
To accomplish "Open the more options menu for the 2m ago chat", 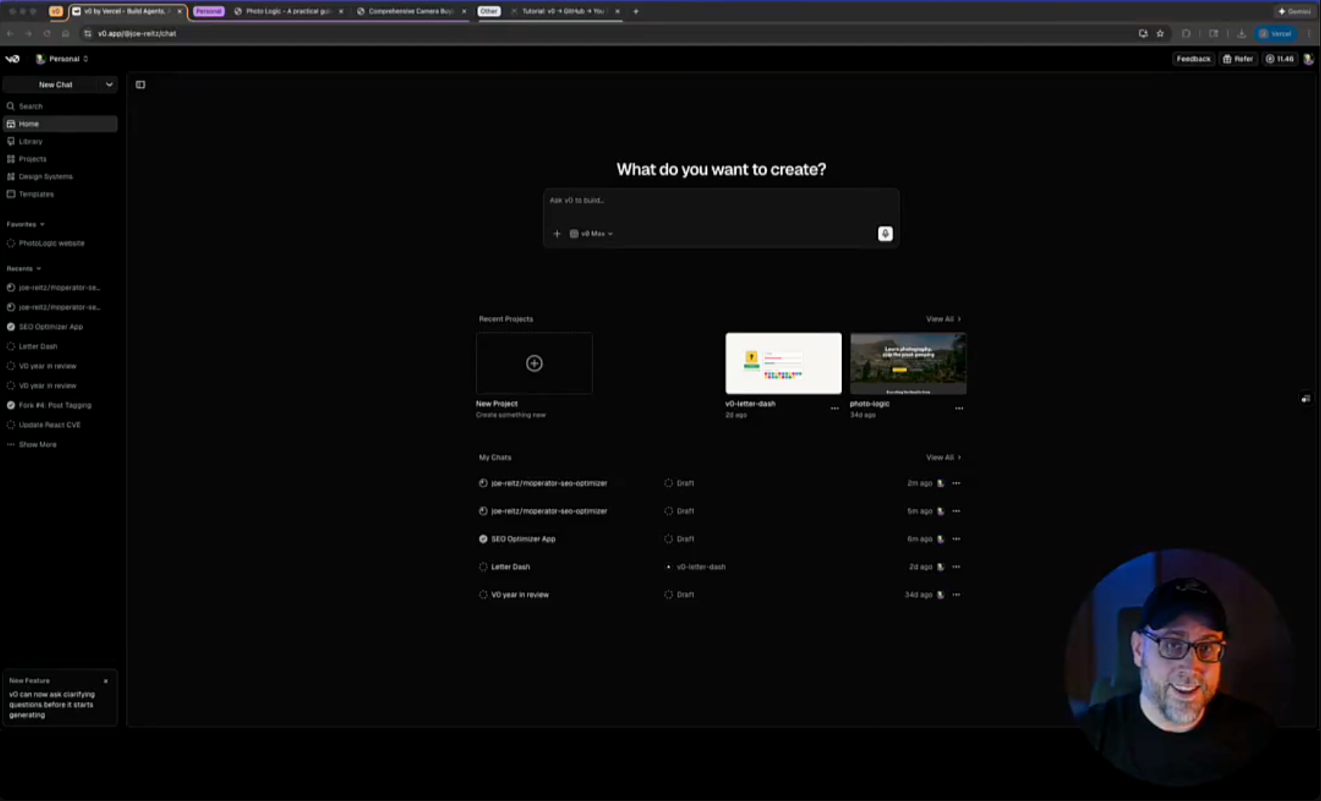I will (957, 483).
